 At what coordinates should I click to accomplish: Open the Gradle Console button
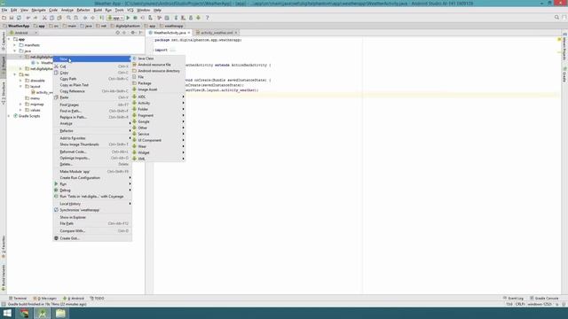(544, 299)
